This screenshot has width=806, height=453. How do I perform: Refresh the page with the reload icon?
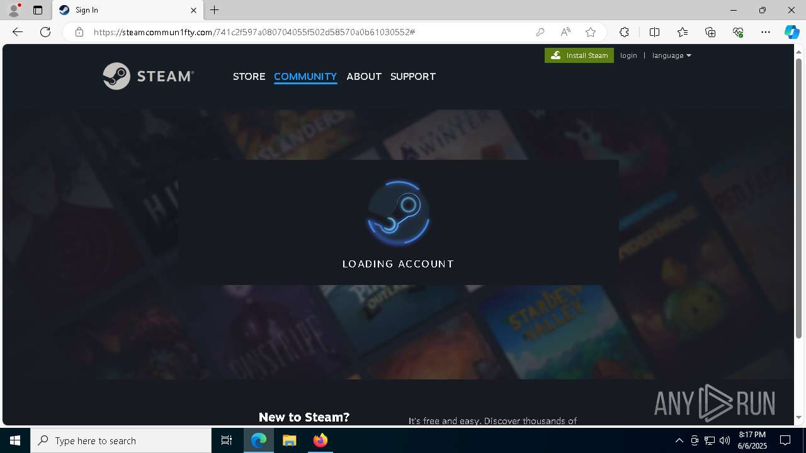pyautogui.click(x=45, y=32)
